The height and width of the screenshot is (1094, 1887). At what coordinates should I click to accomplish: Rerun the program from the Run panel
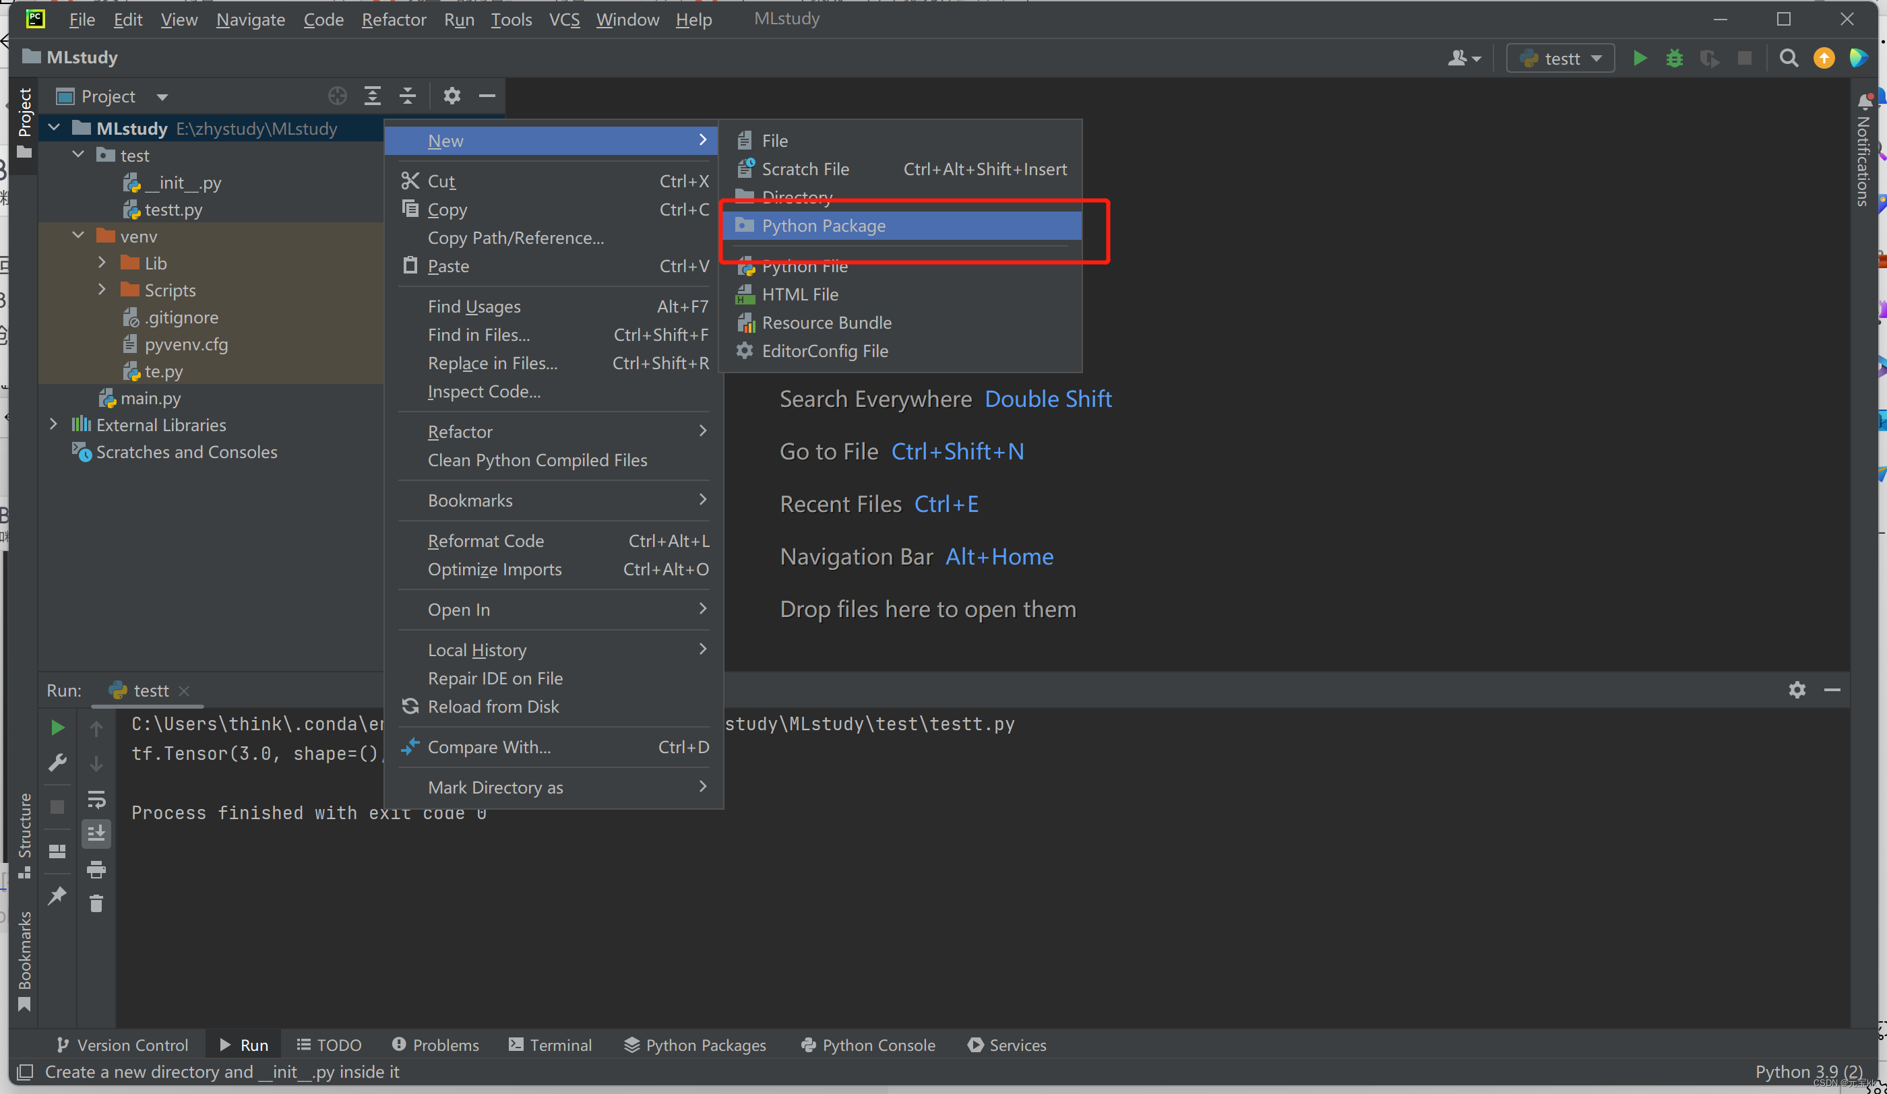coord(58,727)
